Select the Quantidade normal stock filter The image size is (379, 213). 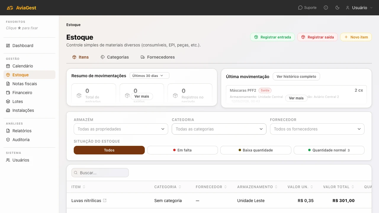point(329,150)
